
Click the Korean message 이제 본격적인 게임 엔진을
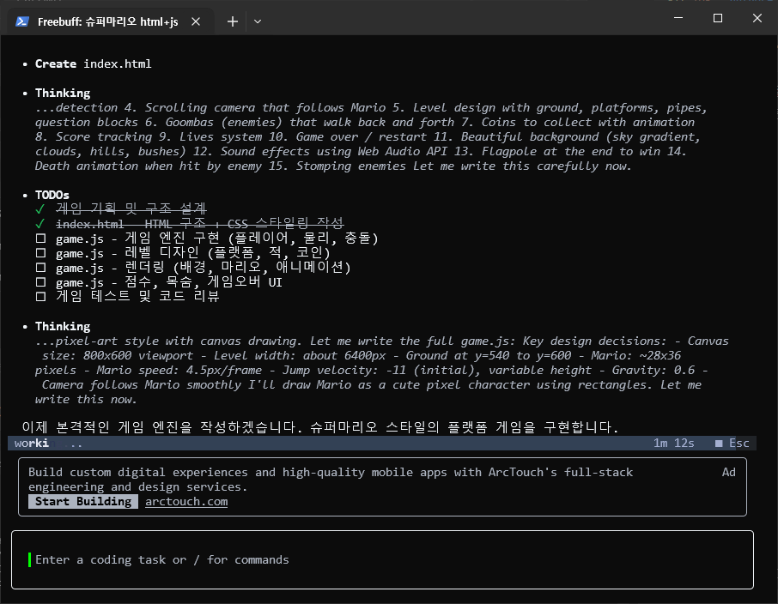[320, 427]
